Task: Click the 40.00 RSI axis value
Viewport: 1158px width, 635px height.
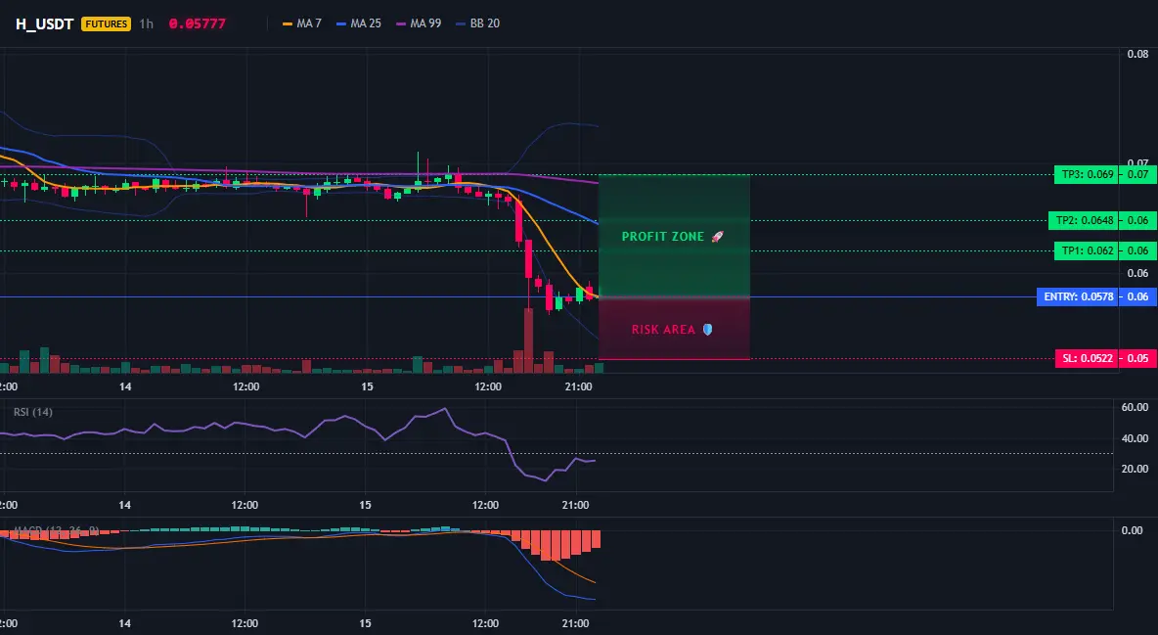Action: (1136, 439)
